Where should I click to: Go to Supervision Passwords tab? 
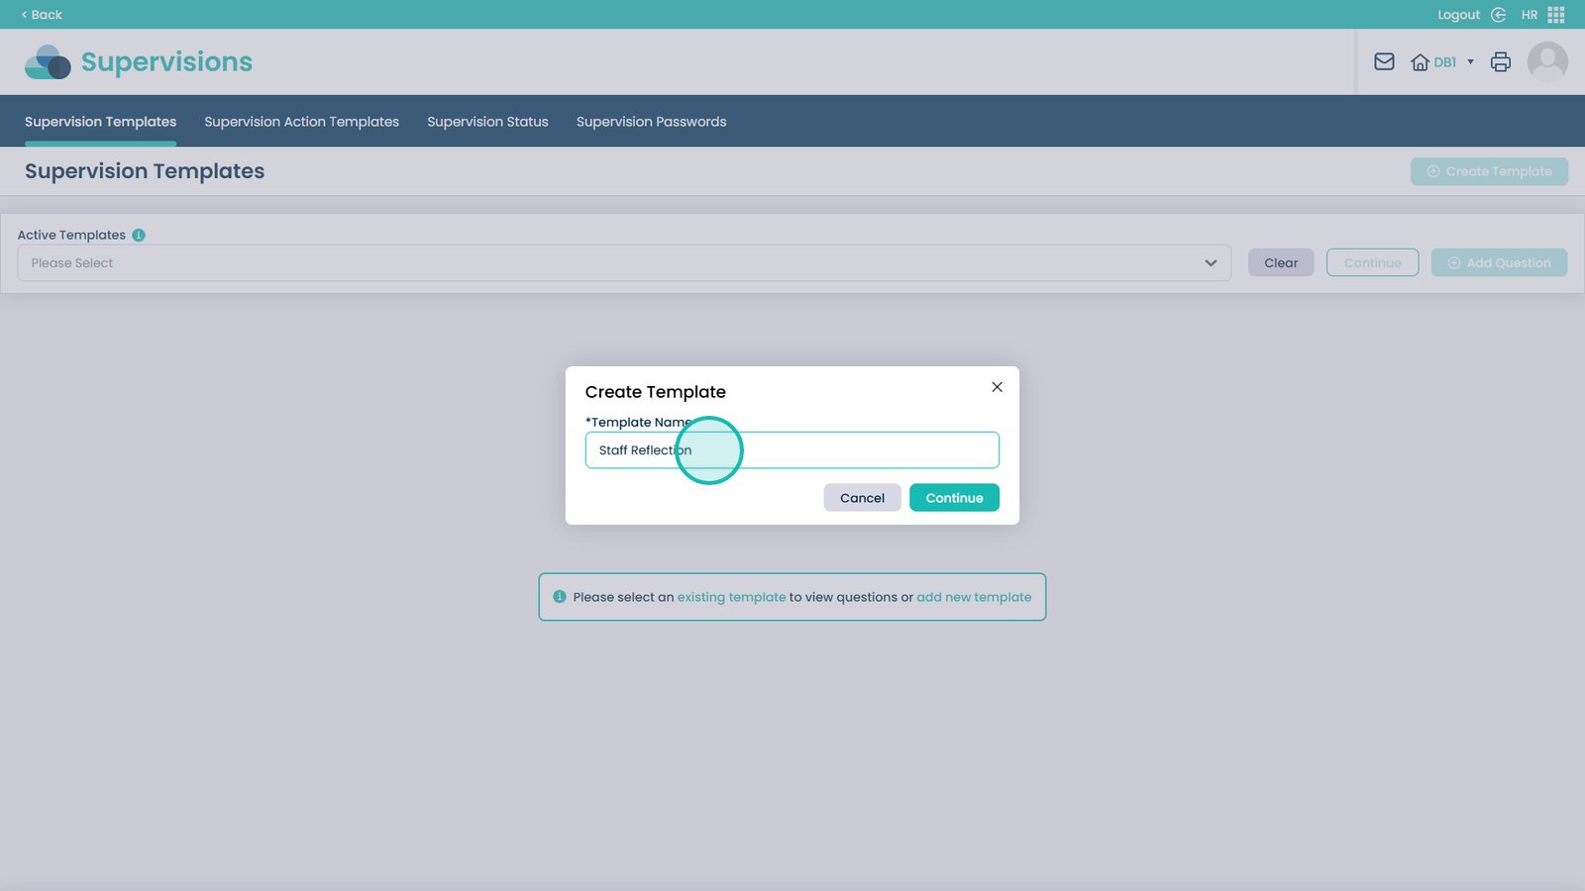[651, 122]
